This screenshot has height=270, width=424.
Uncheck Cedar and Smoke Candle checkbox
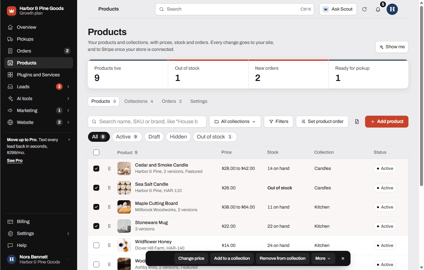click(x=96, y=169)
